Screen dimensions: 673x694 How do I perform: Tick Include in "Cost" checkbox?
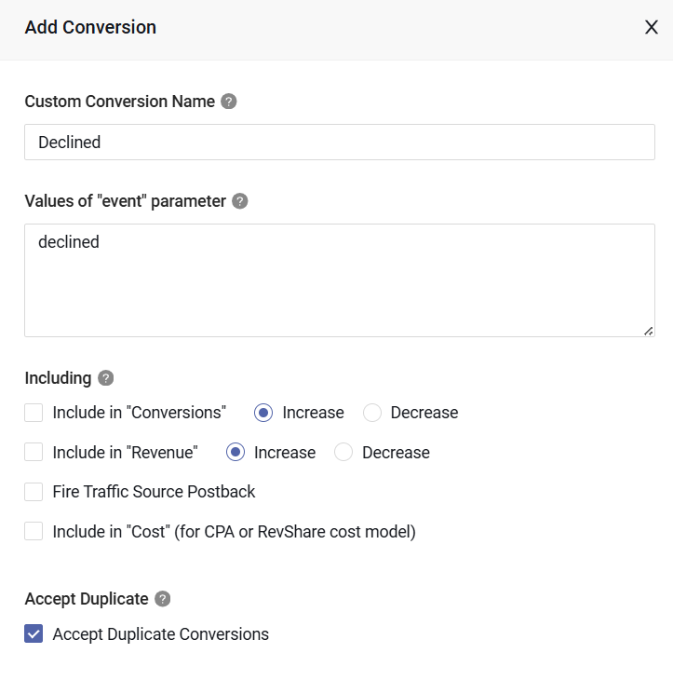(34, 532)
